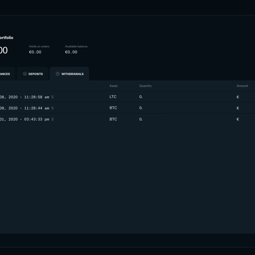Open the Deposits tab label

35,74
